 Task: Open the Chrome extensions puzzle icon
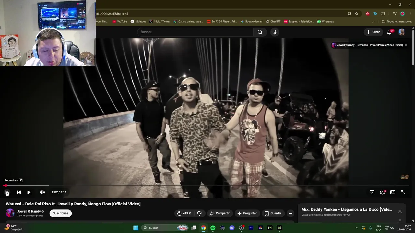pyautogui.click(x=383, y=14)
